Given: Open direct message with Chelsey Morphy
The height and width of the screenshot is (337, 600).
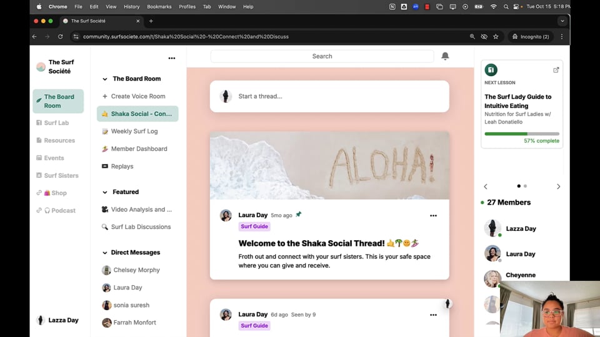Looking at the screenshot, I should coord(137,270).
